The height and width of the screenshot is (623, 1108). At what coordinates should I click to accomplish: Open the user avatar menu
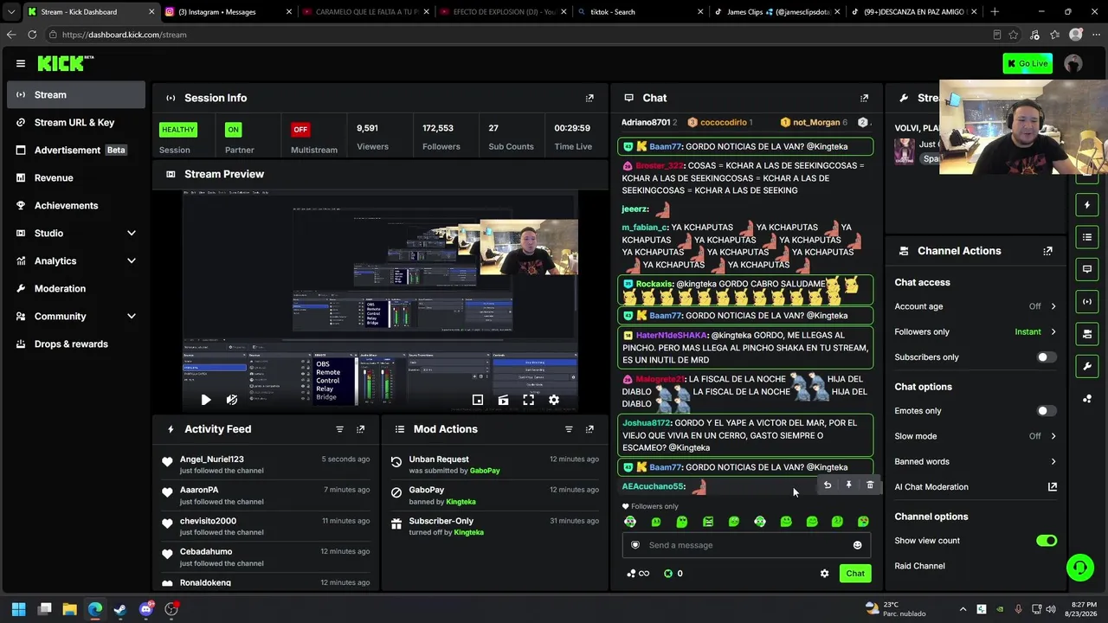click(x=1073, y=63)
